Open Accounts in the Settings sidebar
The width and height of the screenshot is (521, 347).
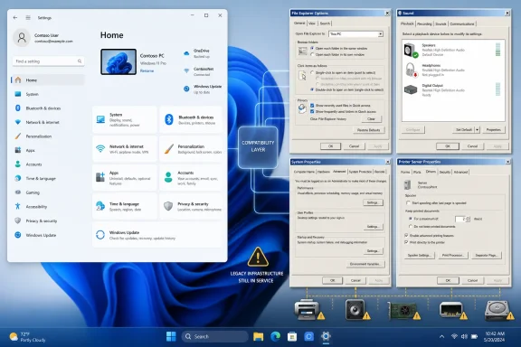[48, 164]
